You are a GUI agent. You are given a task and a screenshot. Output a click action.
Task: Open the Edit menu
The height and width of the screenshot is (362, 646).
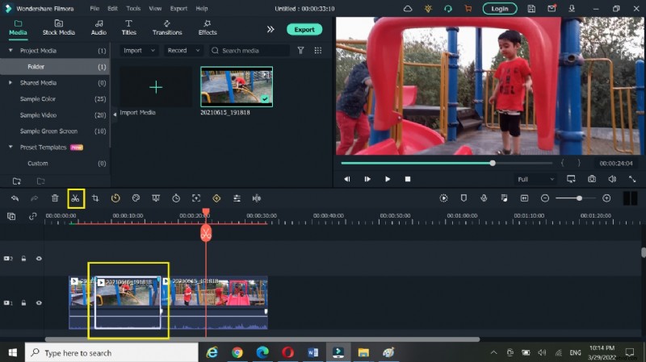pyautogui.click(x=112, y=8)
